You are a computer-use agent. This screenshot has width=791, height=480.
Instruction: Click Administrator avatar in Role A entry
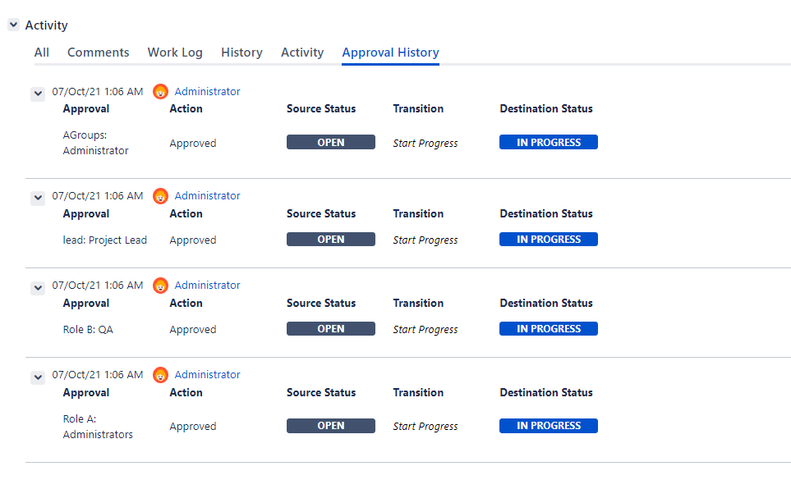pos(160,375)
